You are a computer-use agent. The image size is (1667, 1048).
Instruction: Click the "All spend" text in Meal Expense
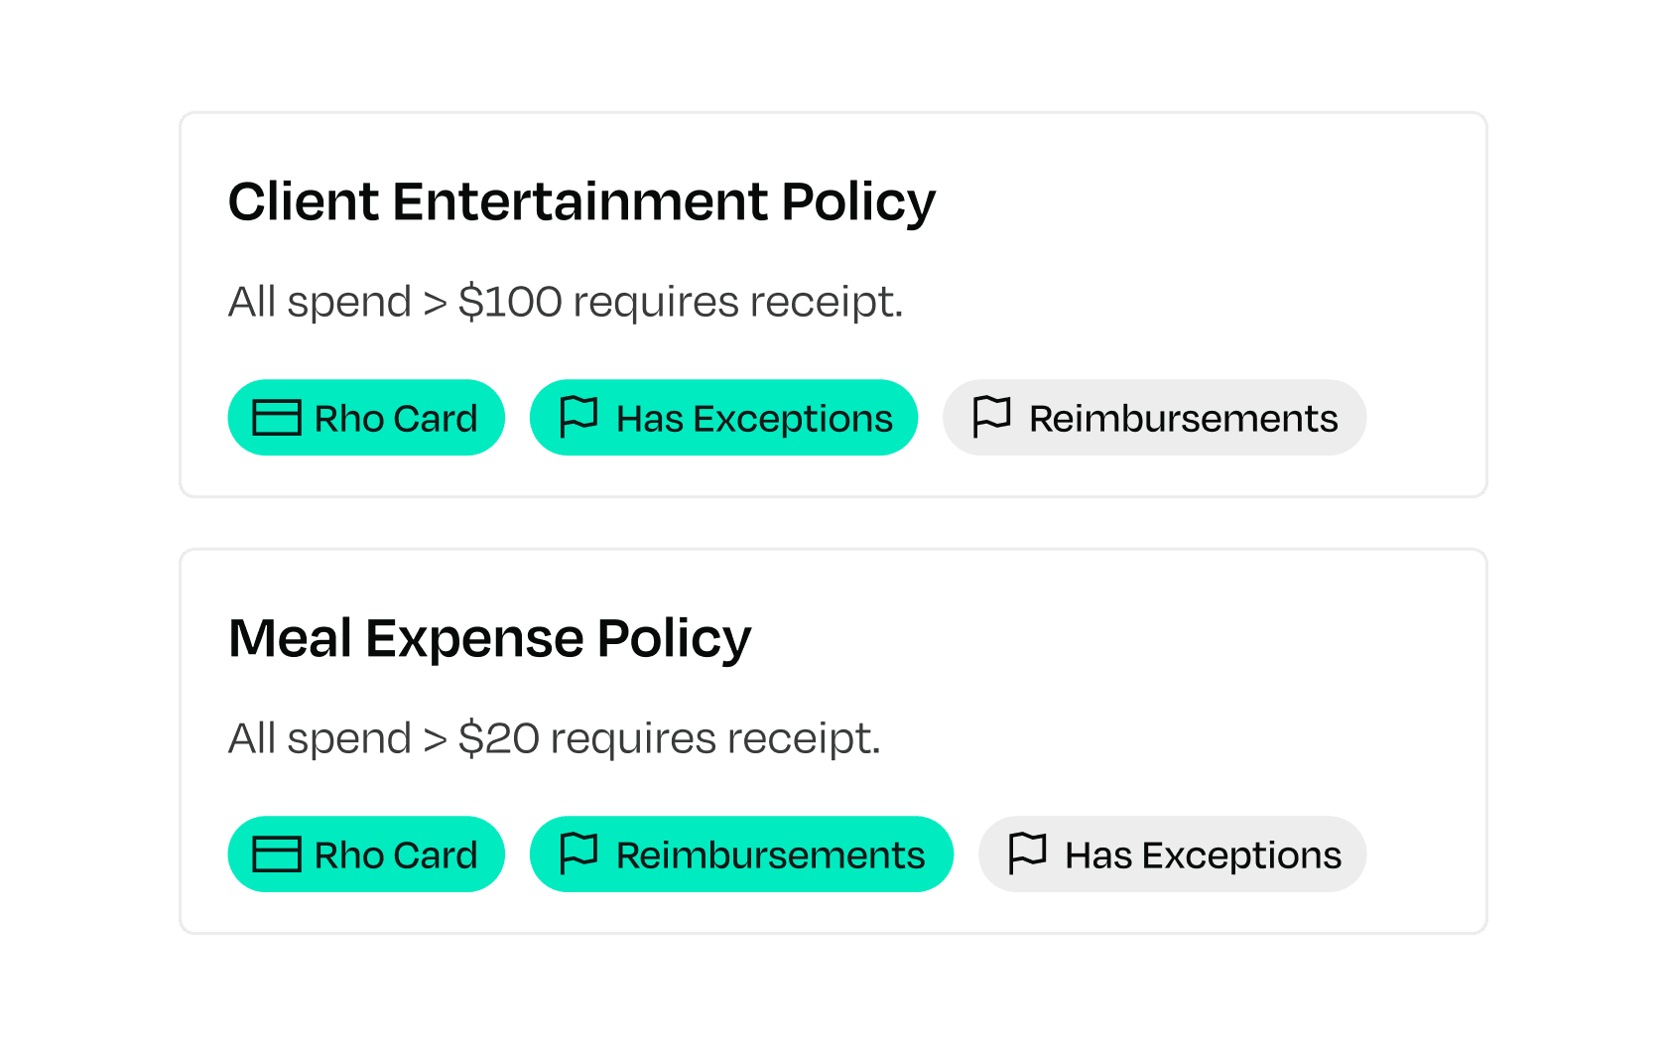319,738
